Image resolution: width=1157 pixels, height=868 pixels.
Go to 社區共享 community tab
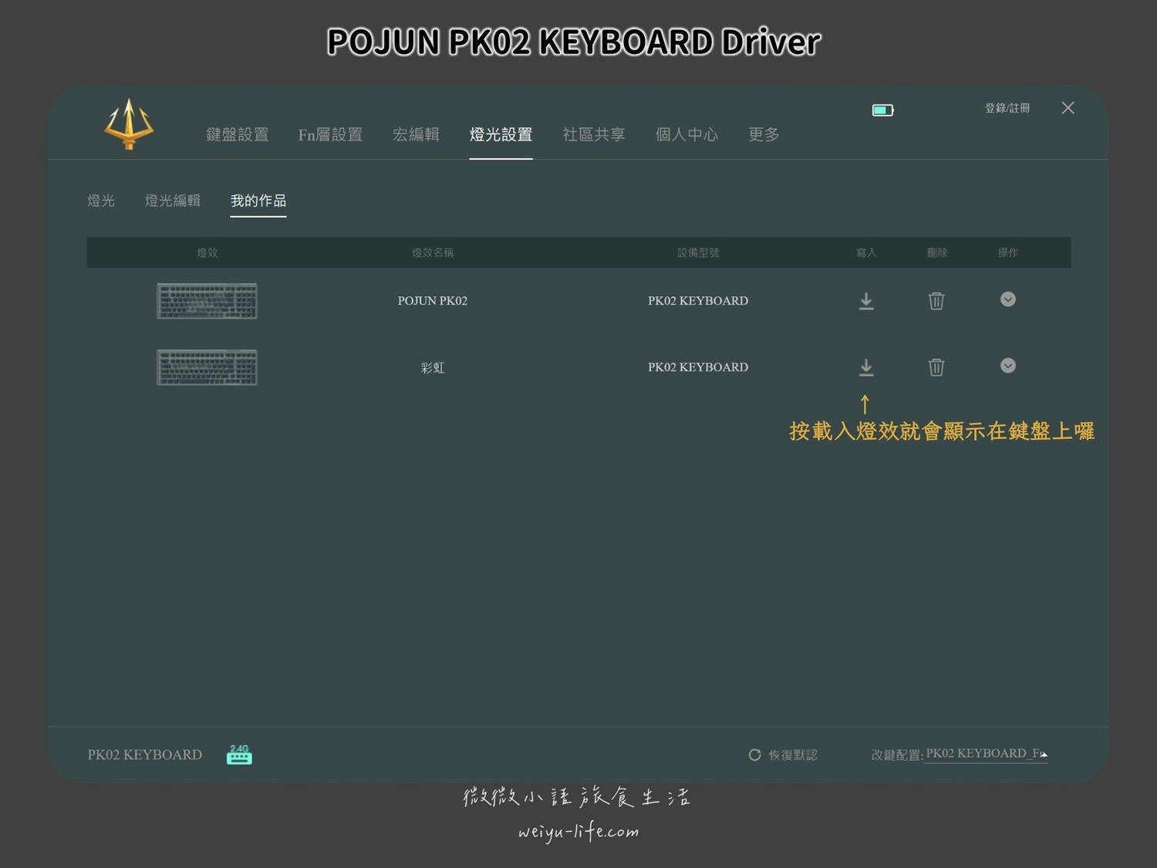tap(594, 134)
